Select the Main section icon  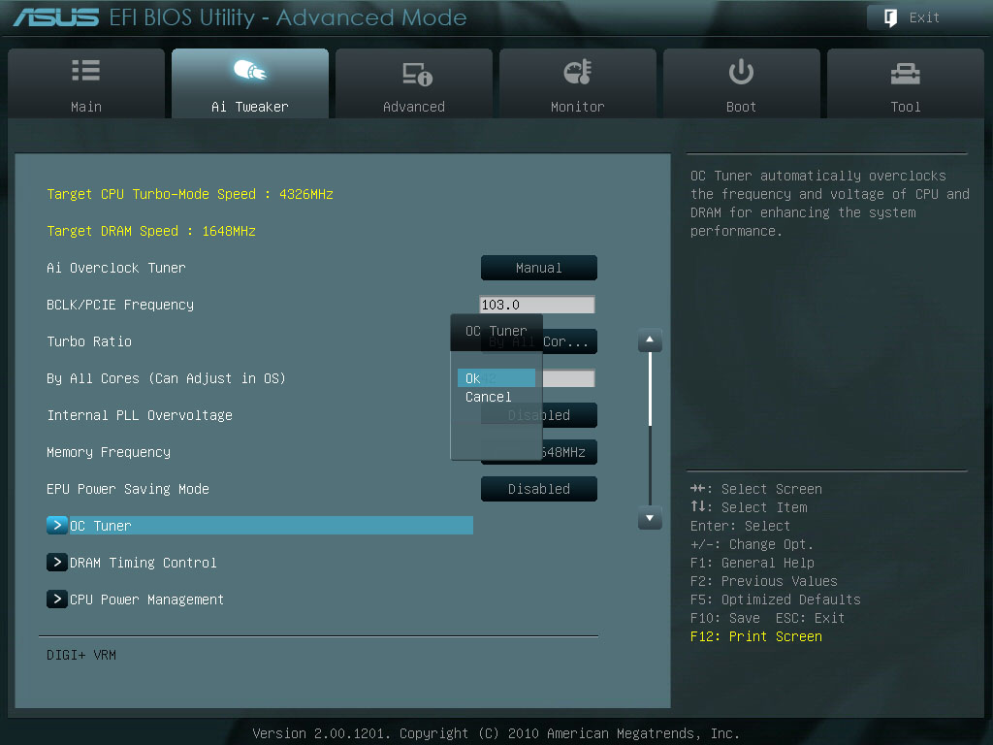pyautogui.click(x=85, y=70)
